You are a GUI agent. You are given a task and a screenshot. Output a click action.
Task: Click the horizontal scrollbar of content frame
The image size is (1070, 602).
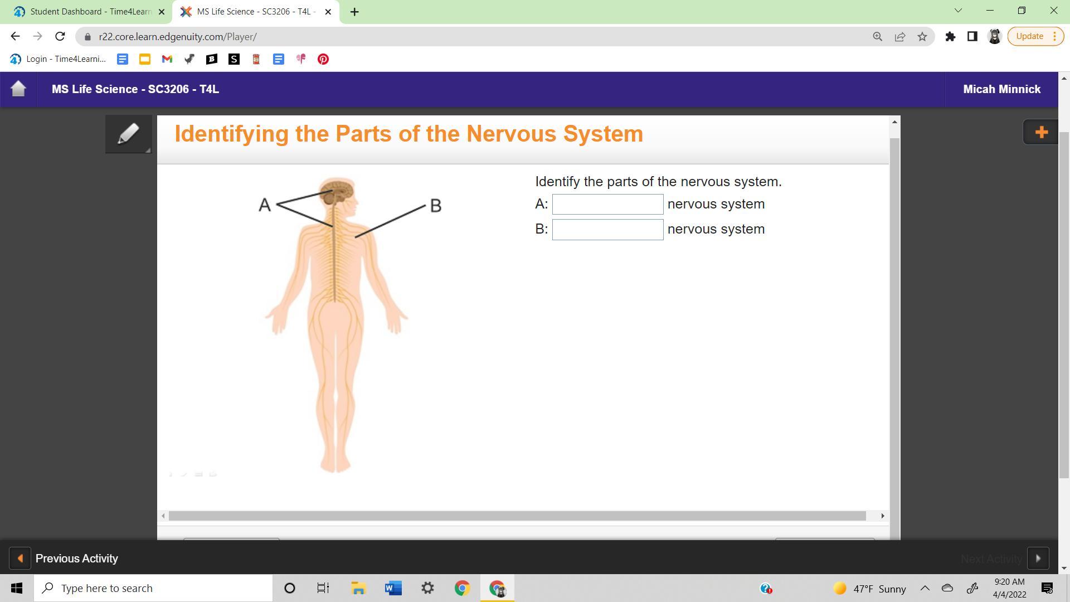pyautogui.click(x=517, y=516)
